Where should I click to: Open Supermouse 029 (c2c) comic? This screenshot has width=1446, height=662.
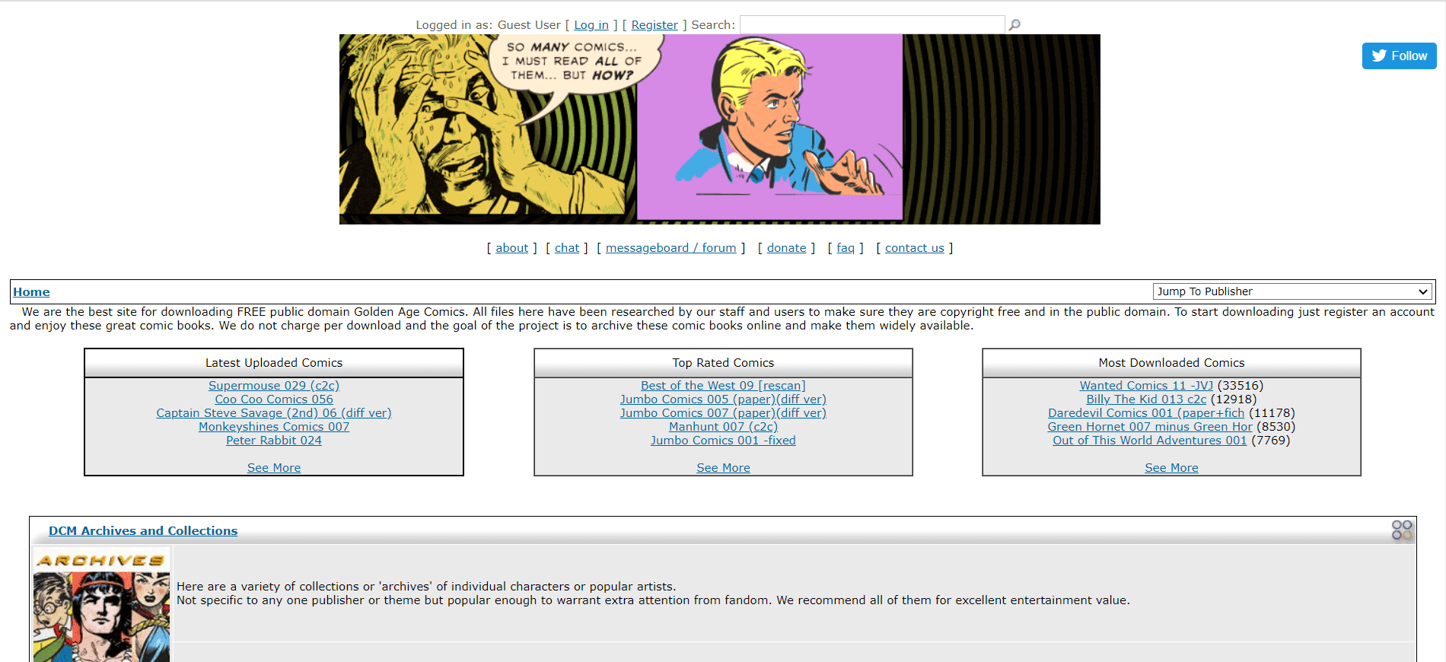(x=274, y=386)
